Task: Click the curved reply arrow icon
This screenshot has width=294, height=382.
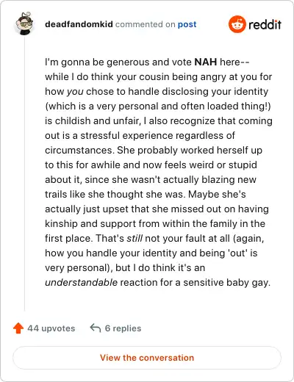Action: click(x=96, y=328)
